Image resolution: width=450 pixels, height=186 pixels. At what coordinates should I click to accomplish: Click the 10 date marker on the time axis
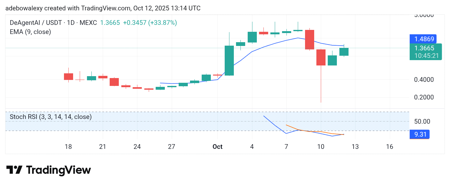pyautogui.click(x=321, y=147)
